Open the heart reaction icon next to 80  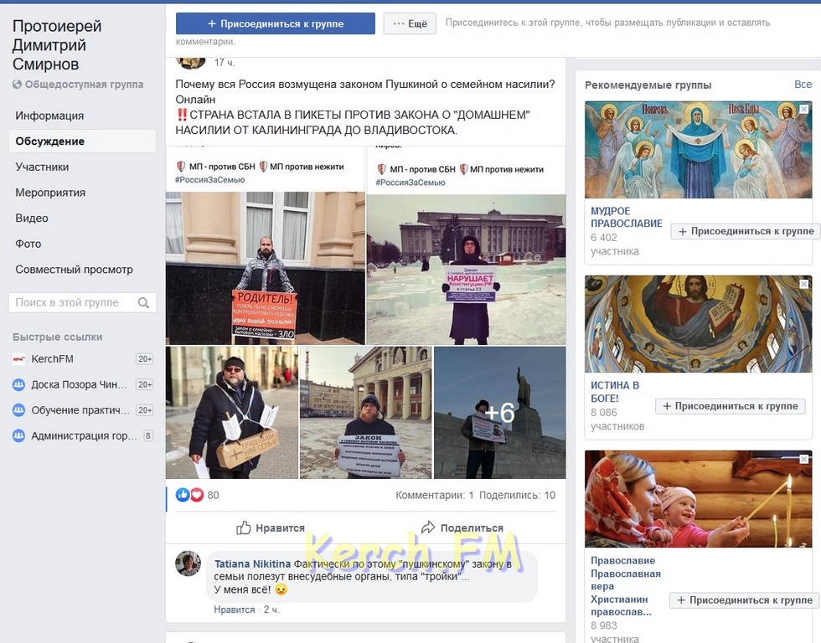[196, 495]
